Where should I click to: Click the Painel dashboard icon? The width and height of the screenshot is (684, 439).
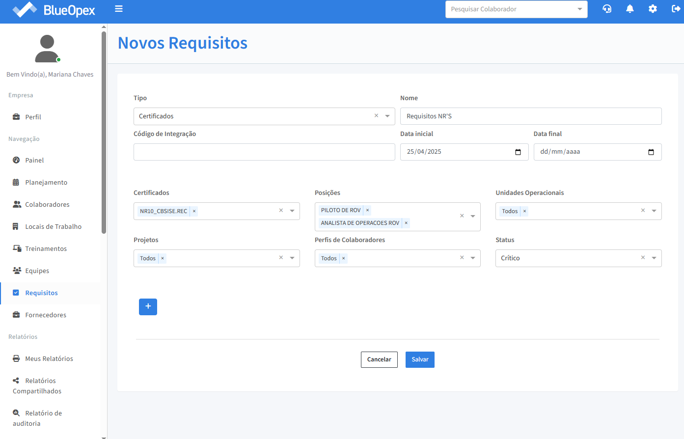16,160
